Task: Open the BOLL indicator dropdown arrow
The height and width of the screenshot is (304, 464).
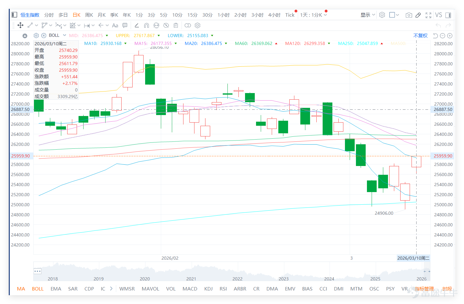Action: tap(64, 35)
